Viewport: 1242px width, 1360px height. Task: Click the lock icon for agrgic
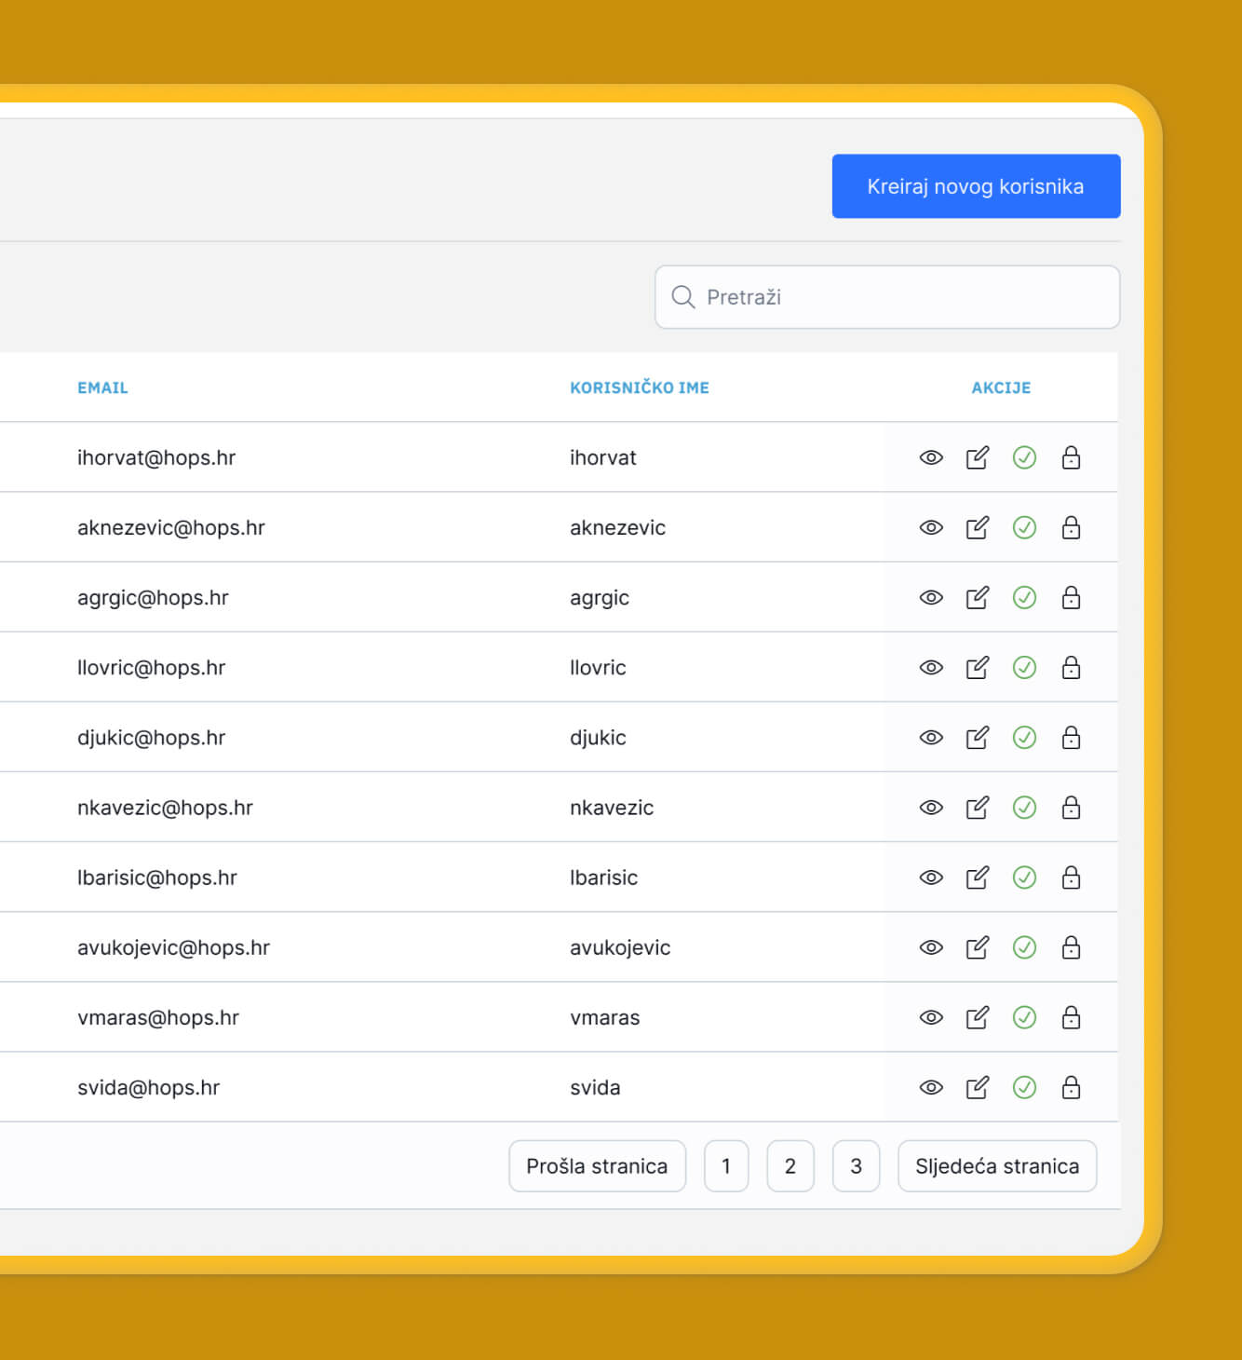coord(1071,597)
